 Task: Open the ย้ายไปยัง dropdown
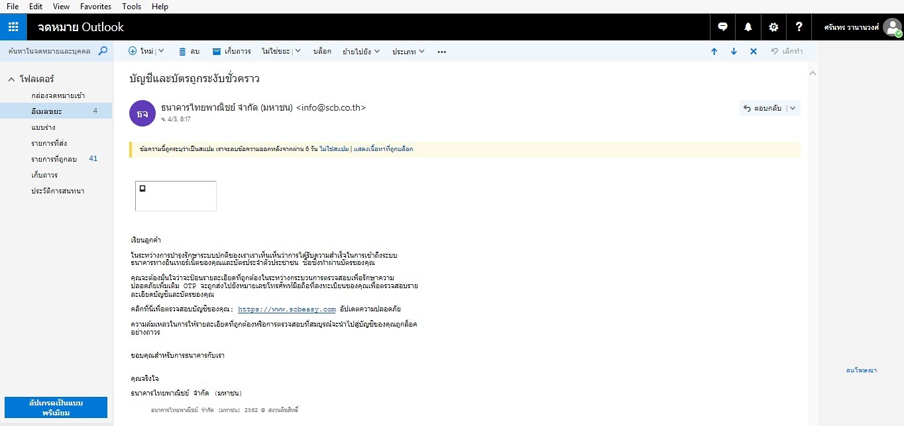[361, 51]
